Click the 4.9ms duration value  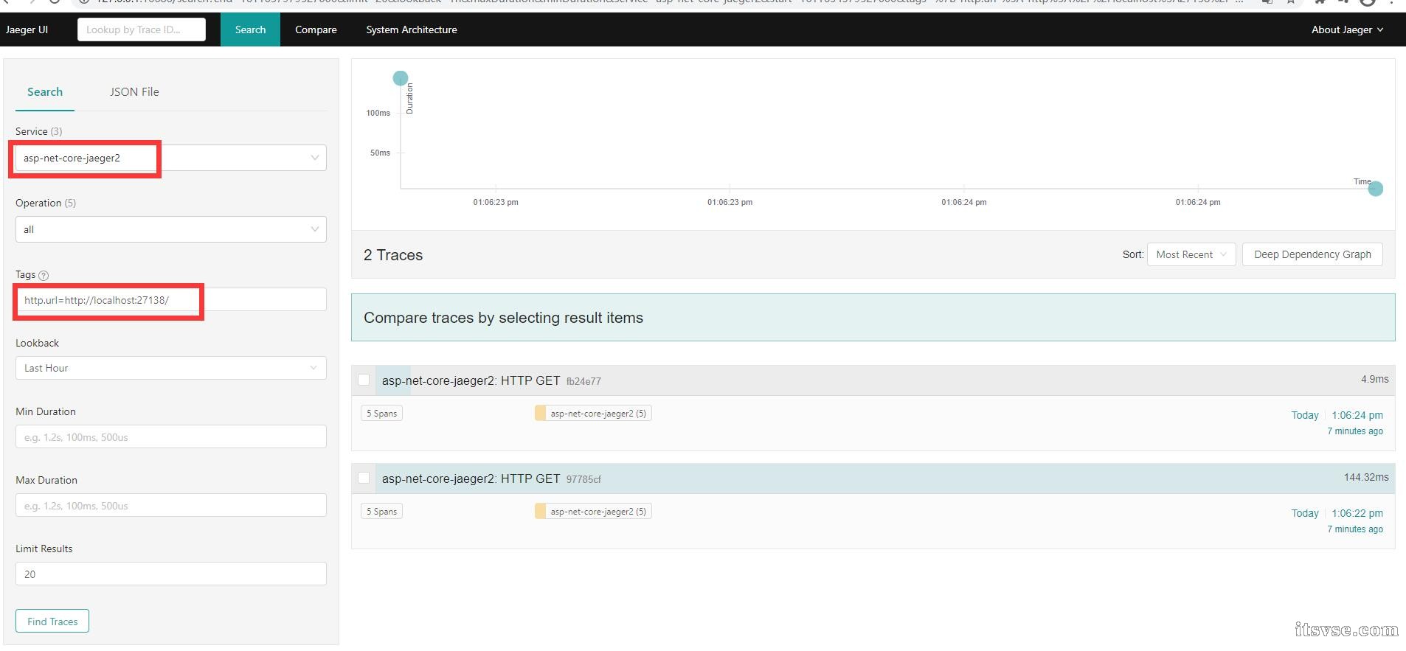[x=1374, y=379]
